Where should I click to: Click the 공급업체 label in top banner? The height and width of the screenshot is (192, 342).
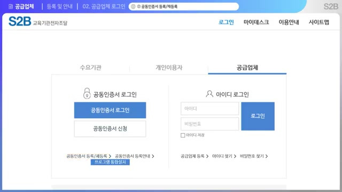click(25, 6)
